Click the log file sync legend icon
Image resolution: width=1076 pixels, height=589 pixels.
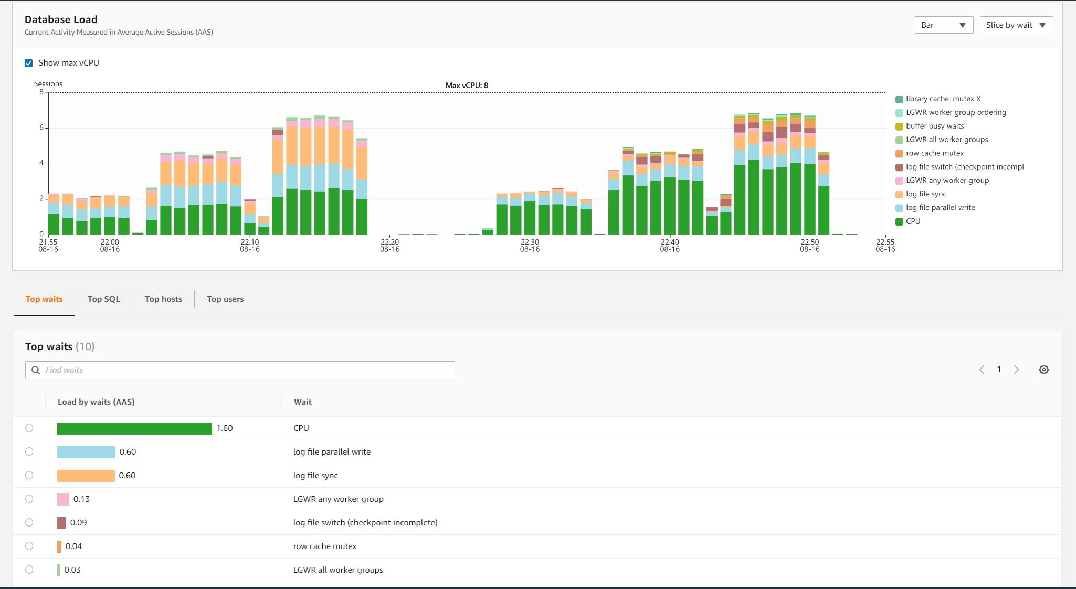(x=899, y=194)
